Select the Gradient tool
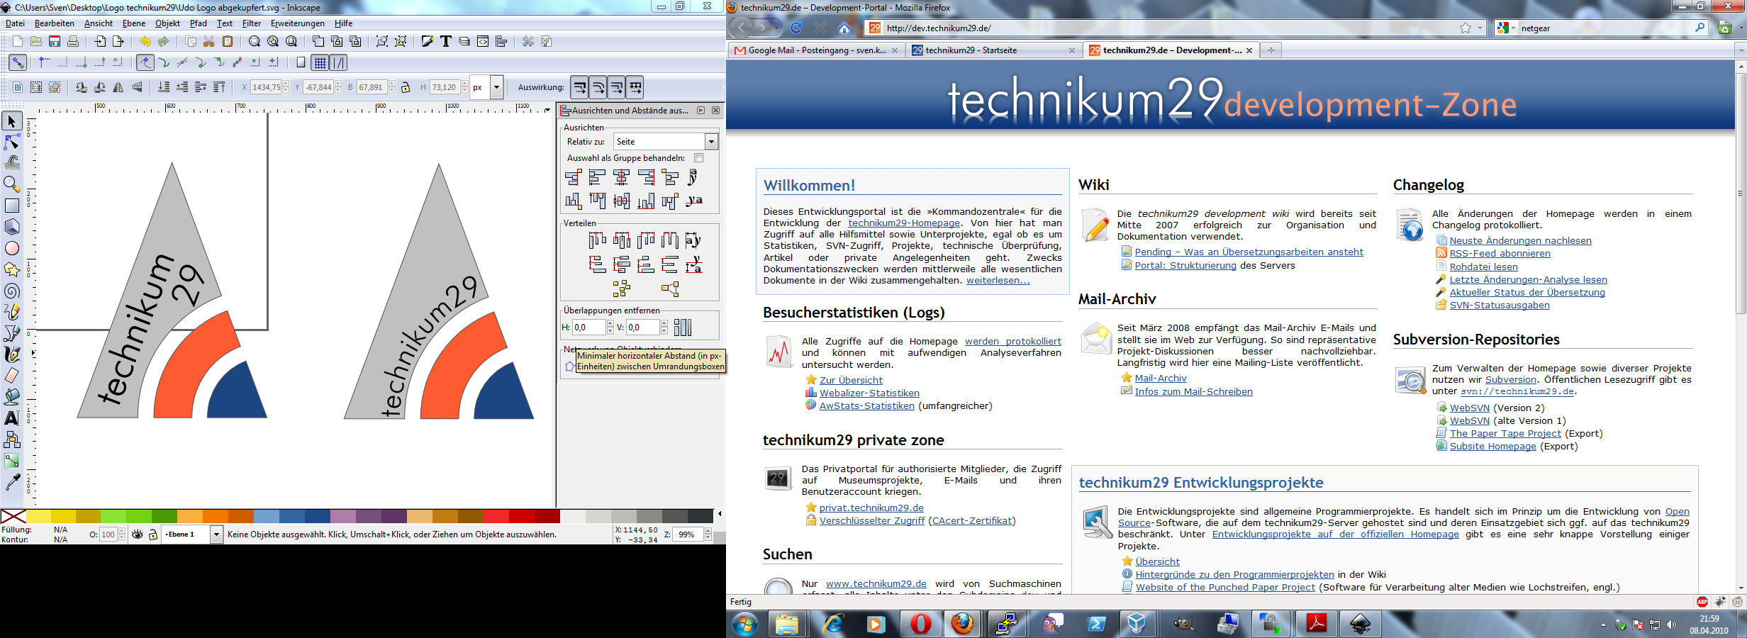 [x=12, y=461]
